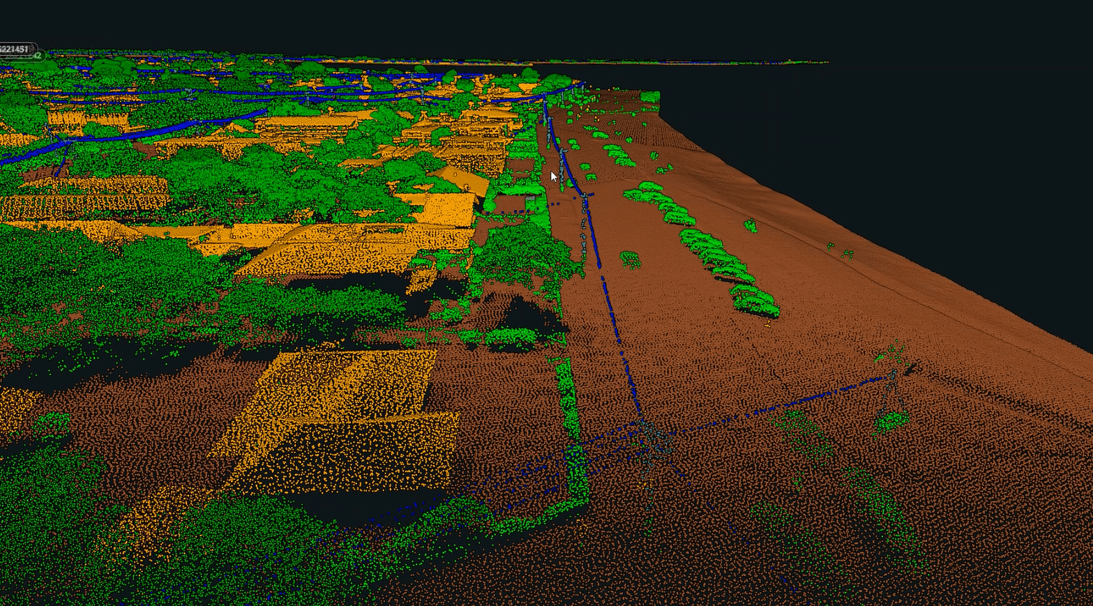The image size is (1093, 606).
Task: Select the wide orange building roof mid-scene
Action: point(349,244)
